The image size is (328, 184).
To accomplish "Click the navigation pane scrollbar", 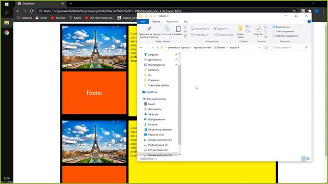I will pos(179,104).
